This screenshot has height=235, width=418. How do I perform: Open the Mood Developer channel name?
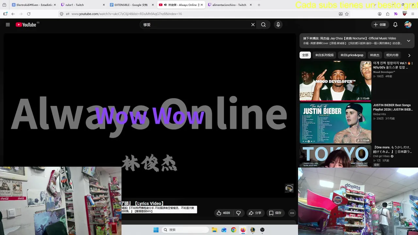click(384, 72)
